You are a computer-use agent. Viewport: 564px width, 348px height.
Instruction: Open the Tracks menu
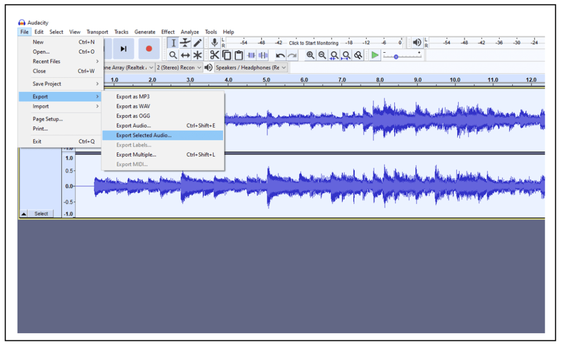[121, 31]
